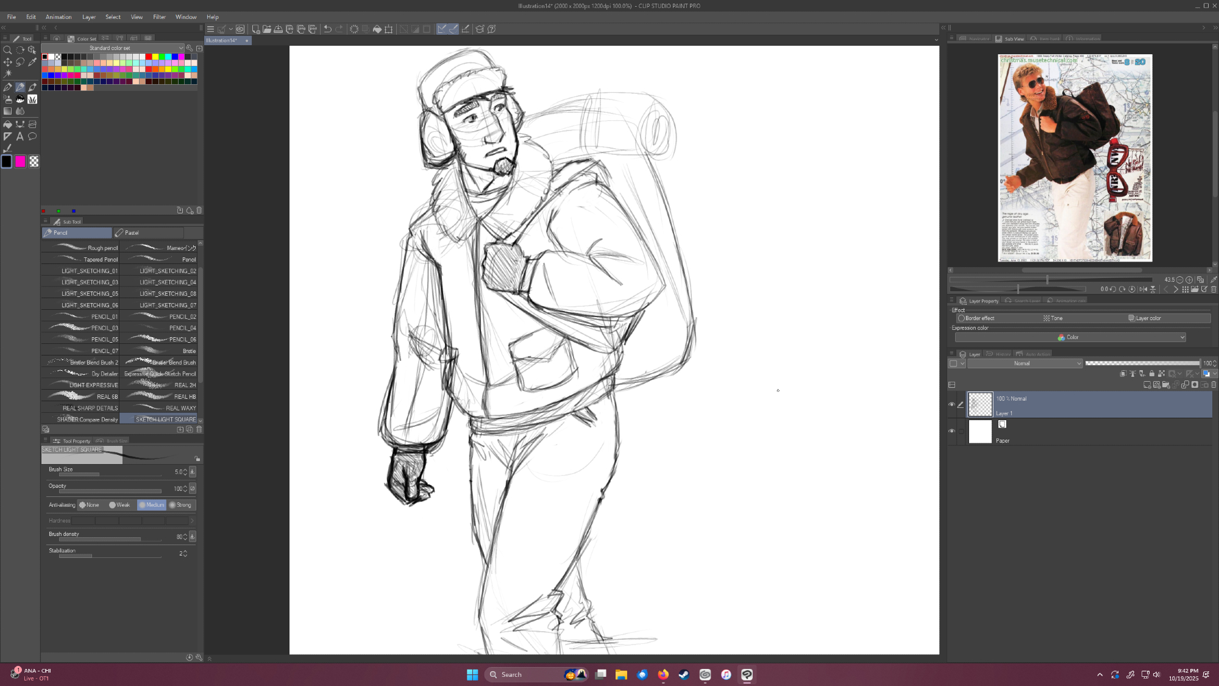Pick the magenta sub drawing color swatch
This screenshot has height=686, width=1219.
point(20,162)
